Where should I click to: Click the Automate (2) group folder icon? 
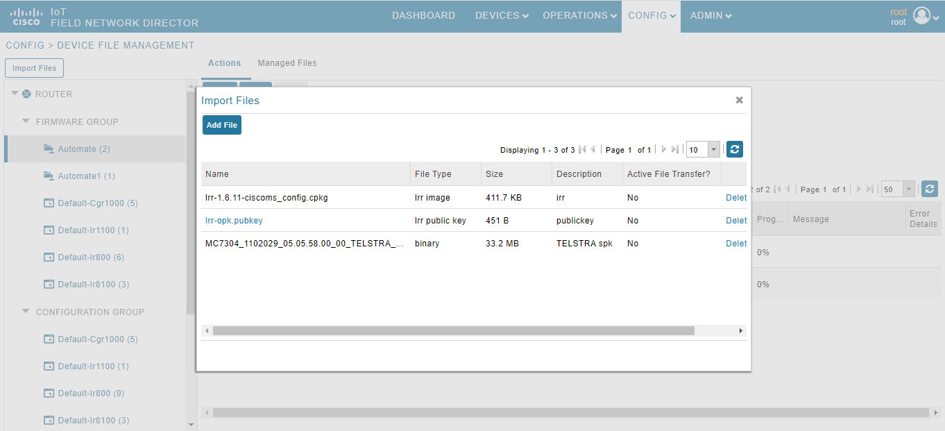(49, 149)
